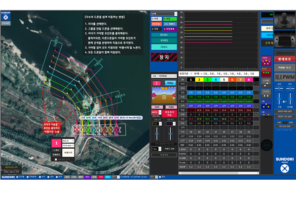This screenshot has width=296, height=197.
Task: Open the top selection dropdown above the mode buttons
Action: 164,14
